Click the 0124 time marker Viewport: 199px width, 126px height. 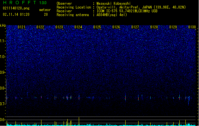tap(78, 27)
